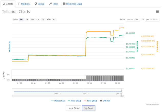This screenshot has height=112, width=162.
Task: Toggle 24h Vol series in legend
Action: pyautogui.click(x=105, y=101)
